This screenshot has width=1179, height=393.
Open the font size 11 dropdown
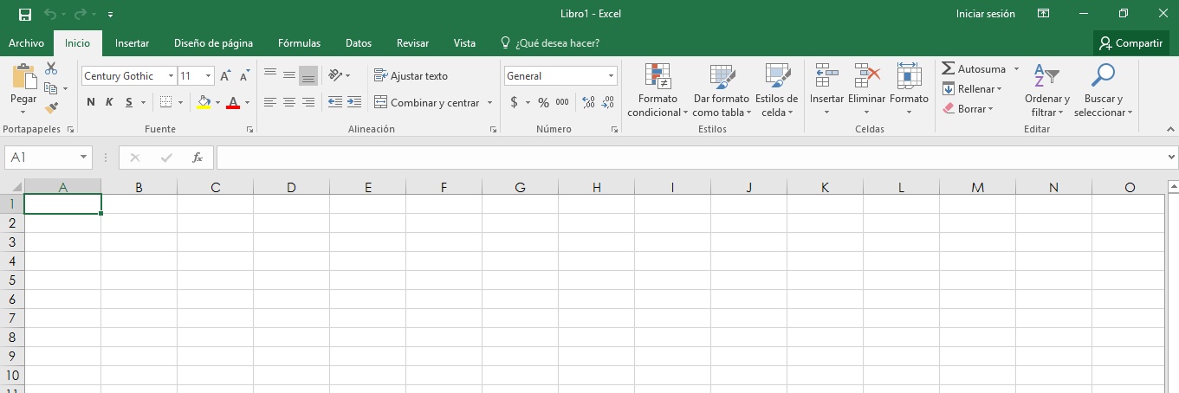(x=208, y=76)
